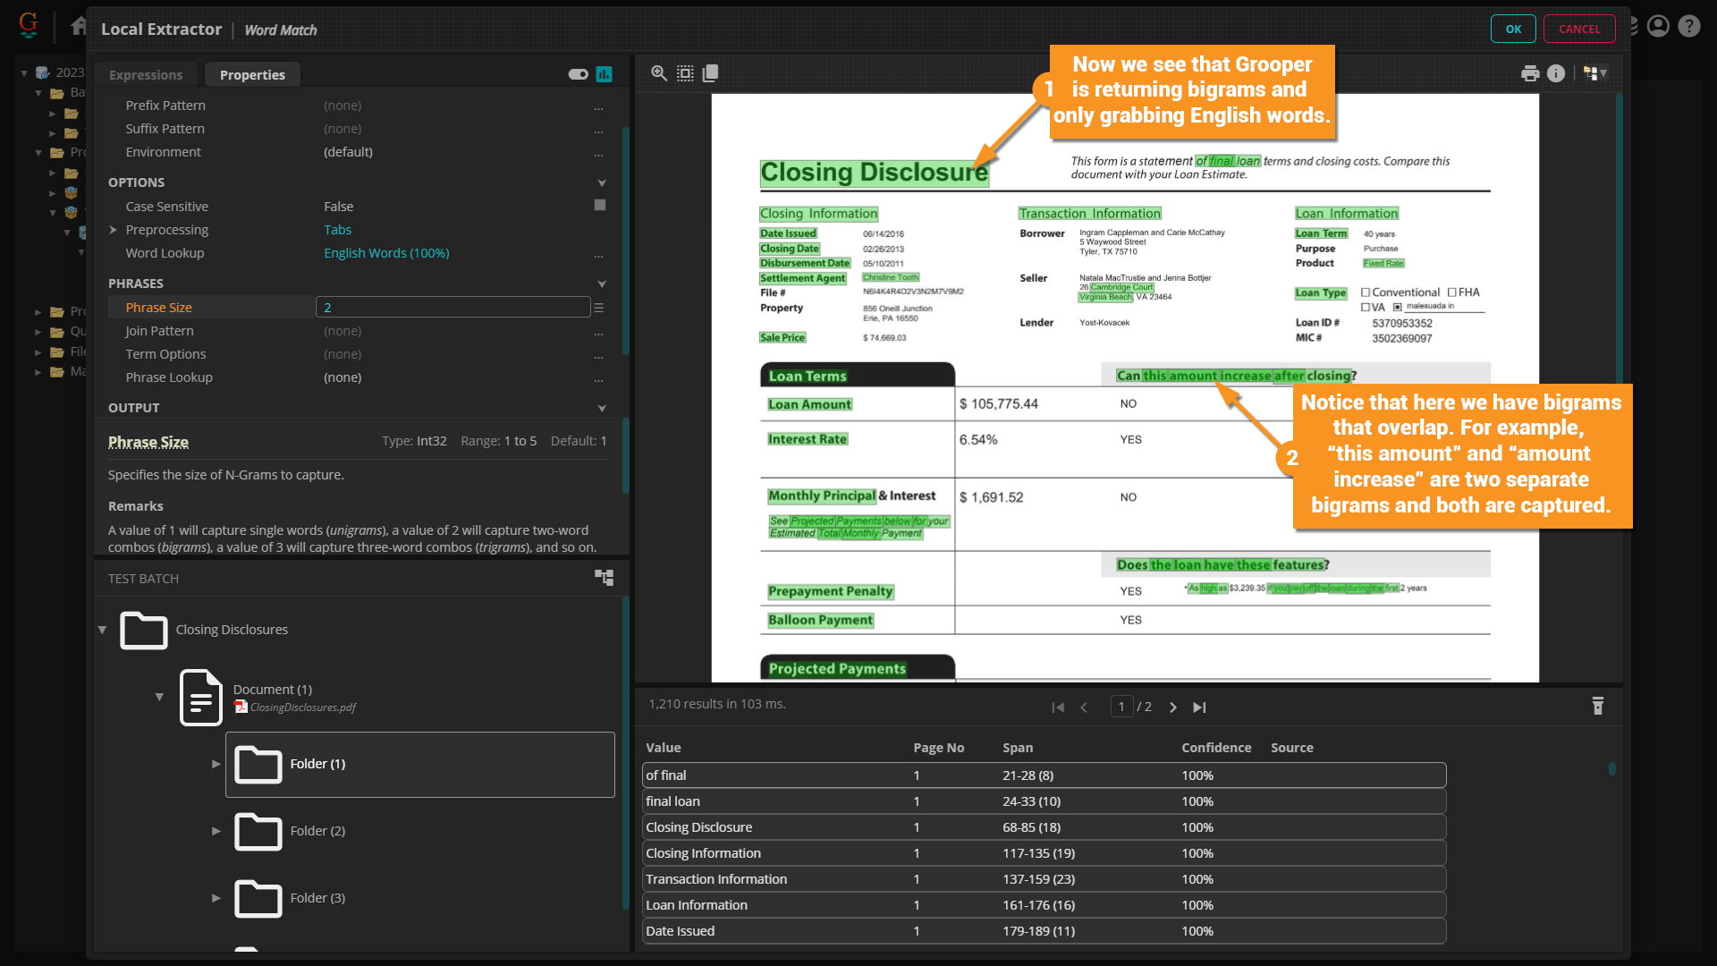Click the Phrase Size value field
Screen dimensions: 1717x966
point(453,308)
